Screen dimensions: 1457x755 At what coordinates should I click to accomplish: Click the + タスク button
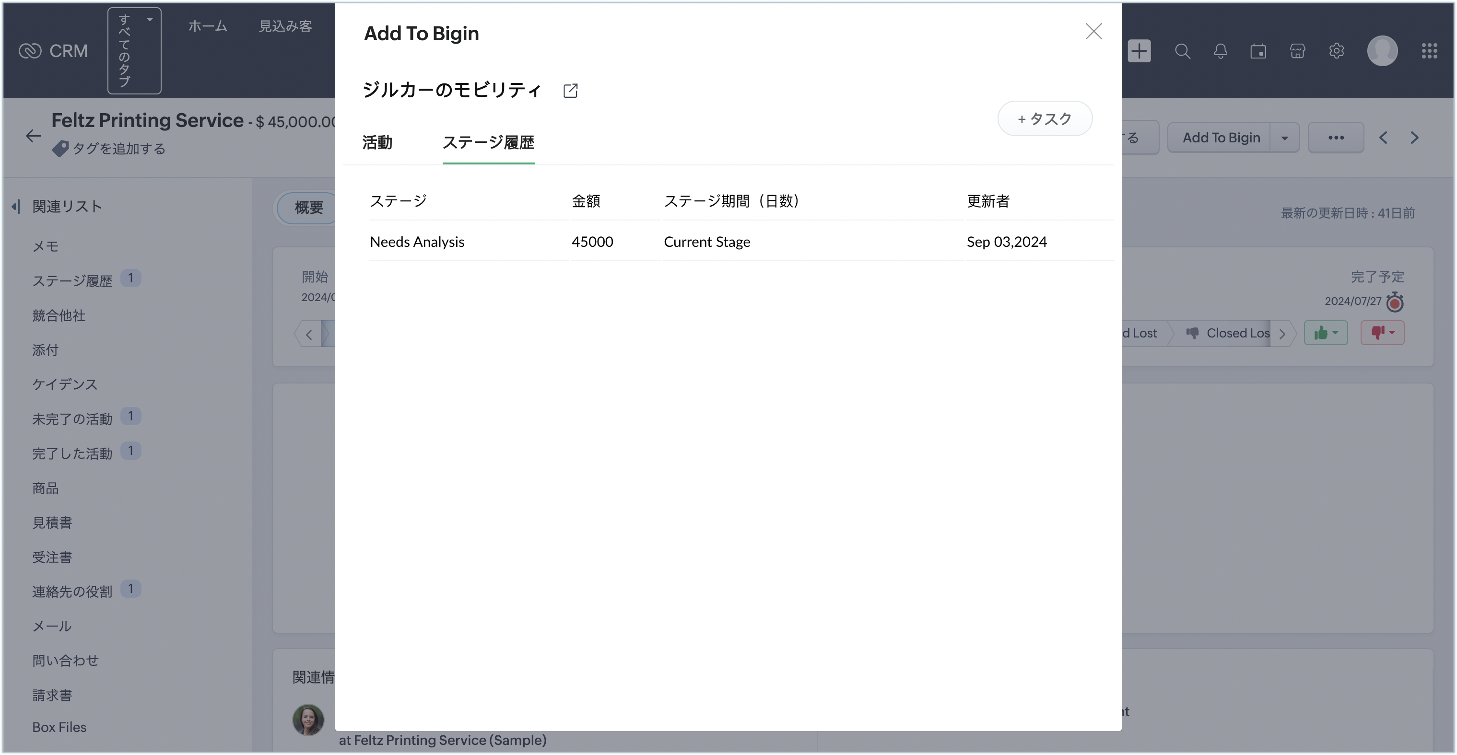pos(1044,119)
